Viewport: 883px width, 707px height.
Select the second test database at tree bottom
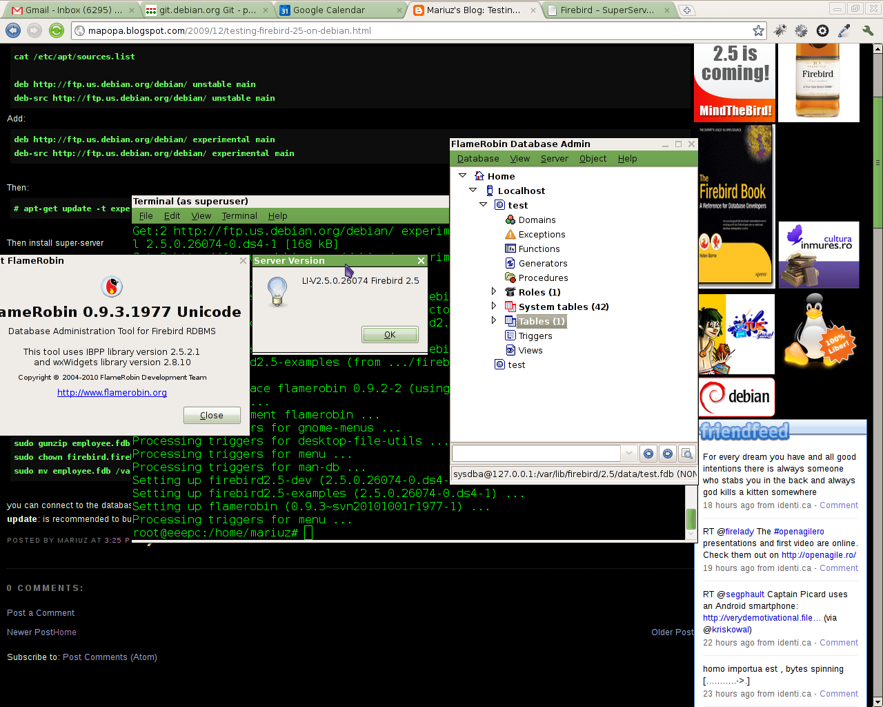[x=510, y=365]
